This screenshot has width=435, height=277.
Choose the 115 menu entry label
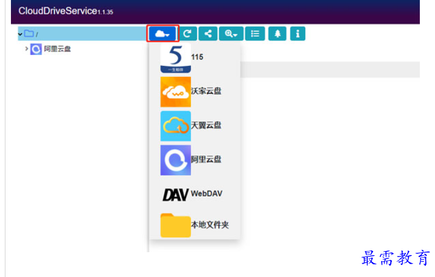(x=197, y=57)
